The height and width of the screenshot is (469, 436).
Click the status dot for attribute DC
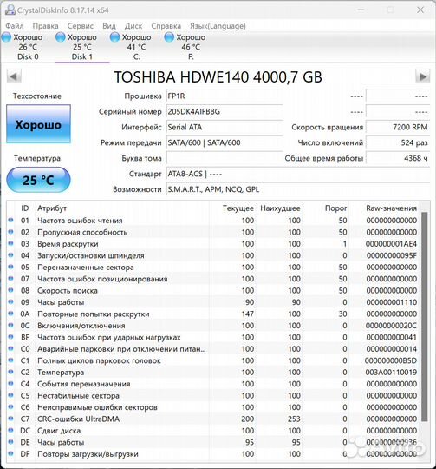click(10, 430)
